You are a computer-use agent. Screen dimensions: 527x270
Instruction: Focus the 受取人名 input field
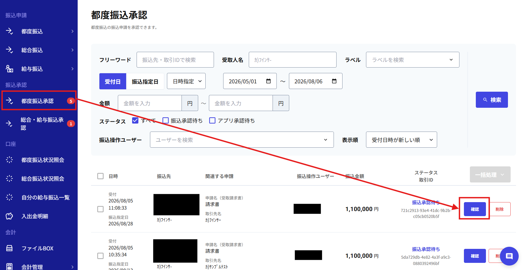click(293, 60)
